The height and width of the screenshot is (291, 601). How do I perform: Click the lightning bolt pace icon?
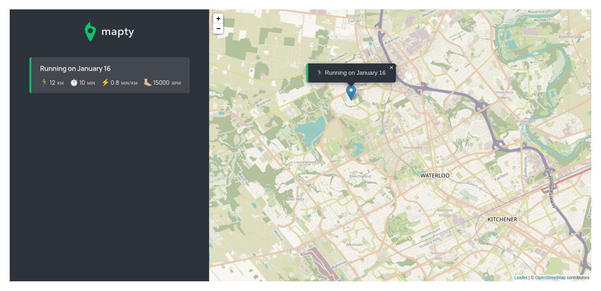click(105, 83)
